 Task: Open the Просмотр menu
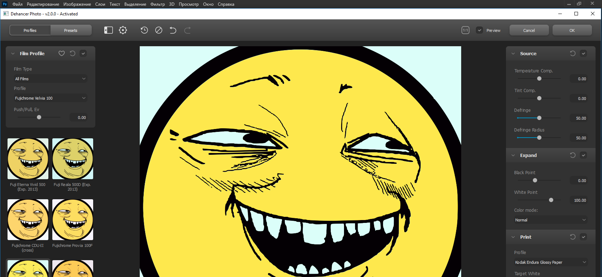[188, 4]
